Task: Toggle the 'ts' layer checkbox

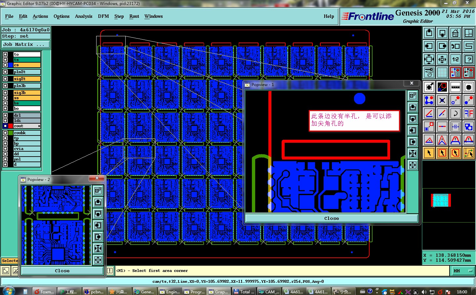Action: tap(5, 60)
